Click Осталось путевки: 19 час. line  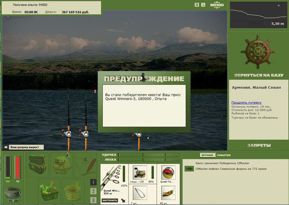pos(251,107)
